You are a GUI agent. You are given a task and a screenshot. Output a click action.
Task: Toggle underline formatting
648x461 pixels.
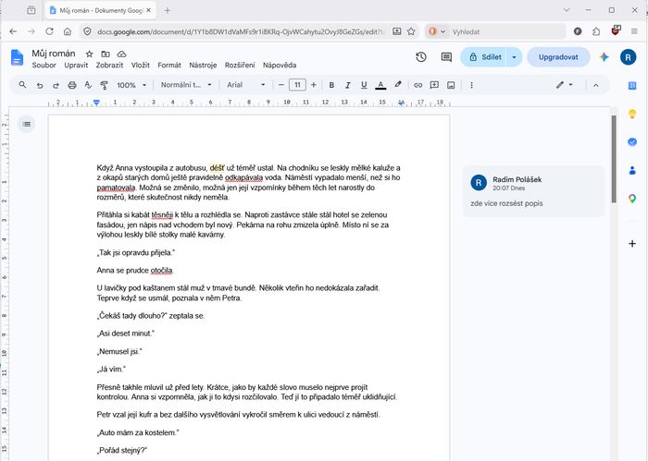364,85
